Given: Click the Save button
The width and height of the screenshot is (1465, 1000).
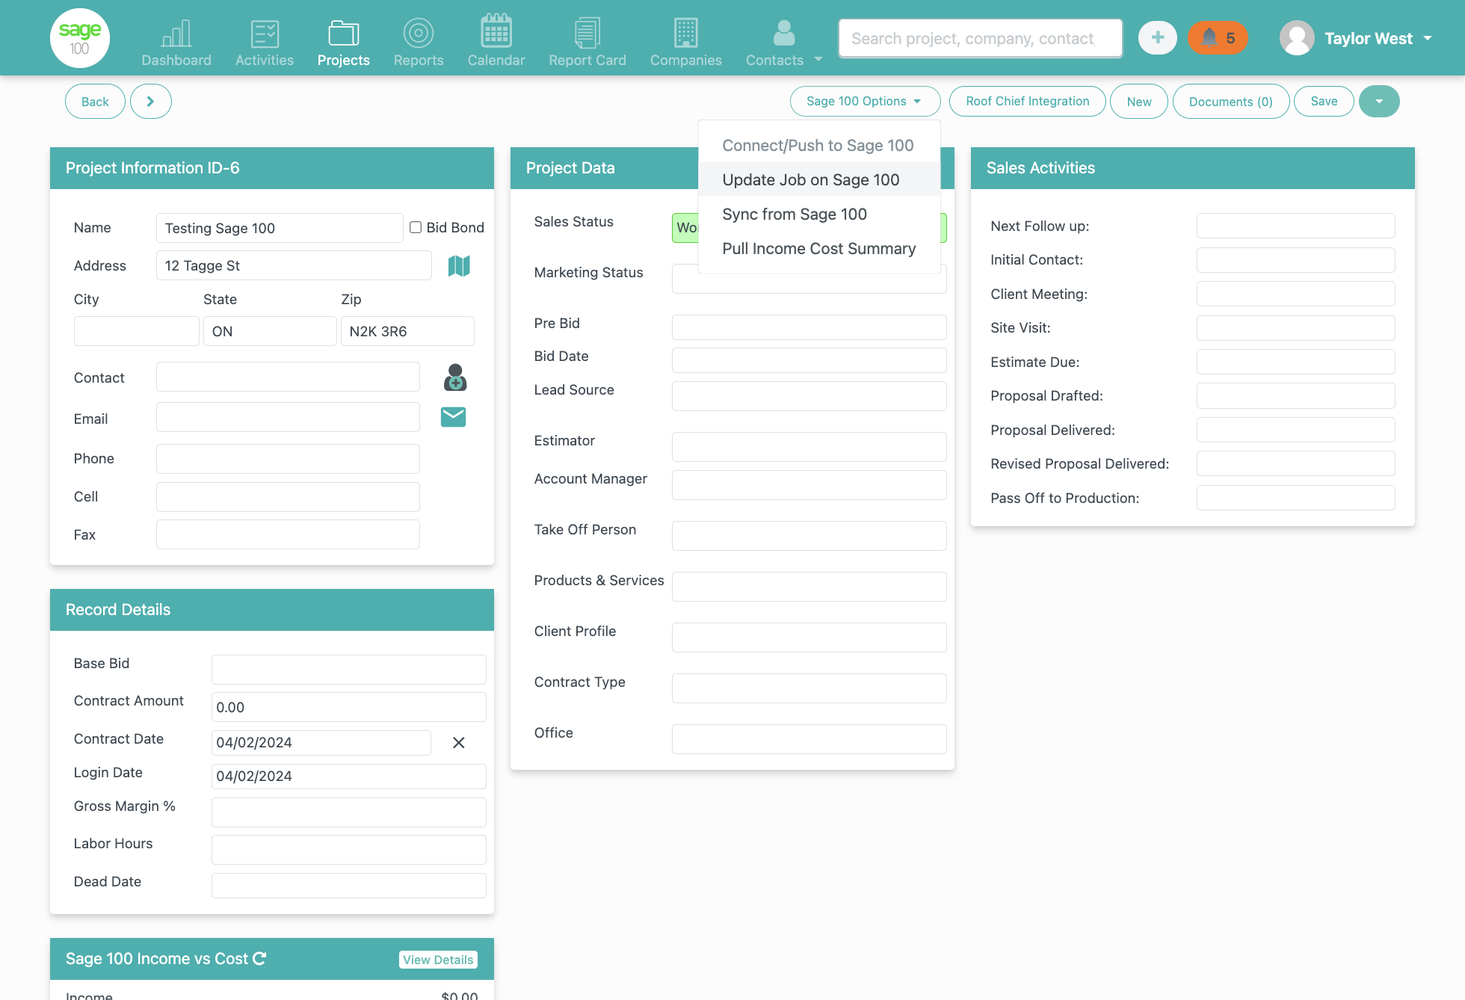Looking at the screenshot, I should pos(1324,101).
